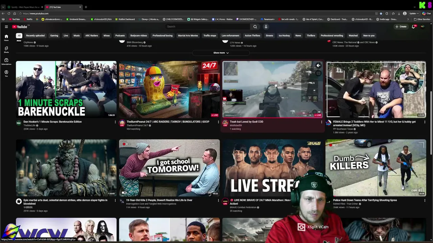
Task: Open Police Hunt Down Teens title link
Action: (365, 200)
